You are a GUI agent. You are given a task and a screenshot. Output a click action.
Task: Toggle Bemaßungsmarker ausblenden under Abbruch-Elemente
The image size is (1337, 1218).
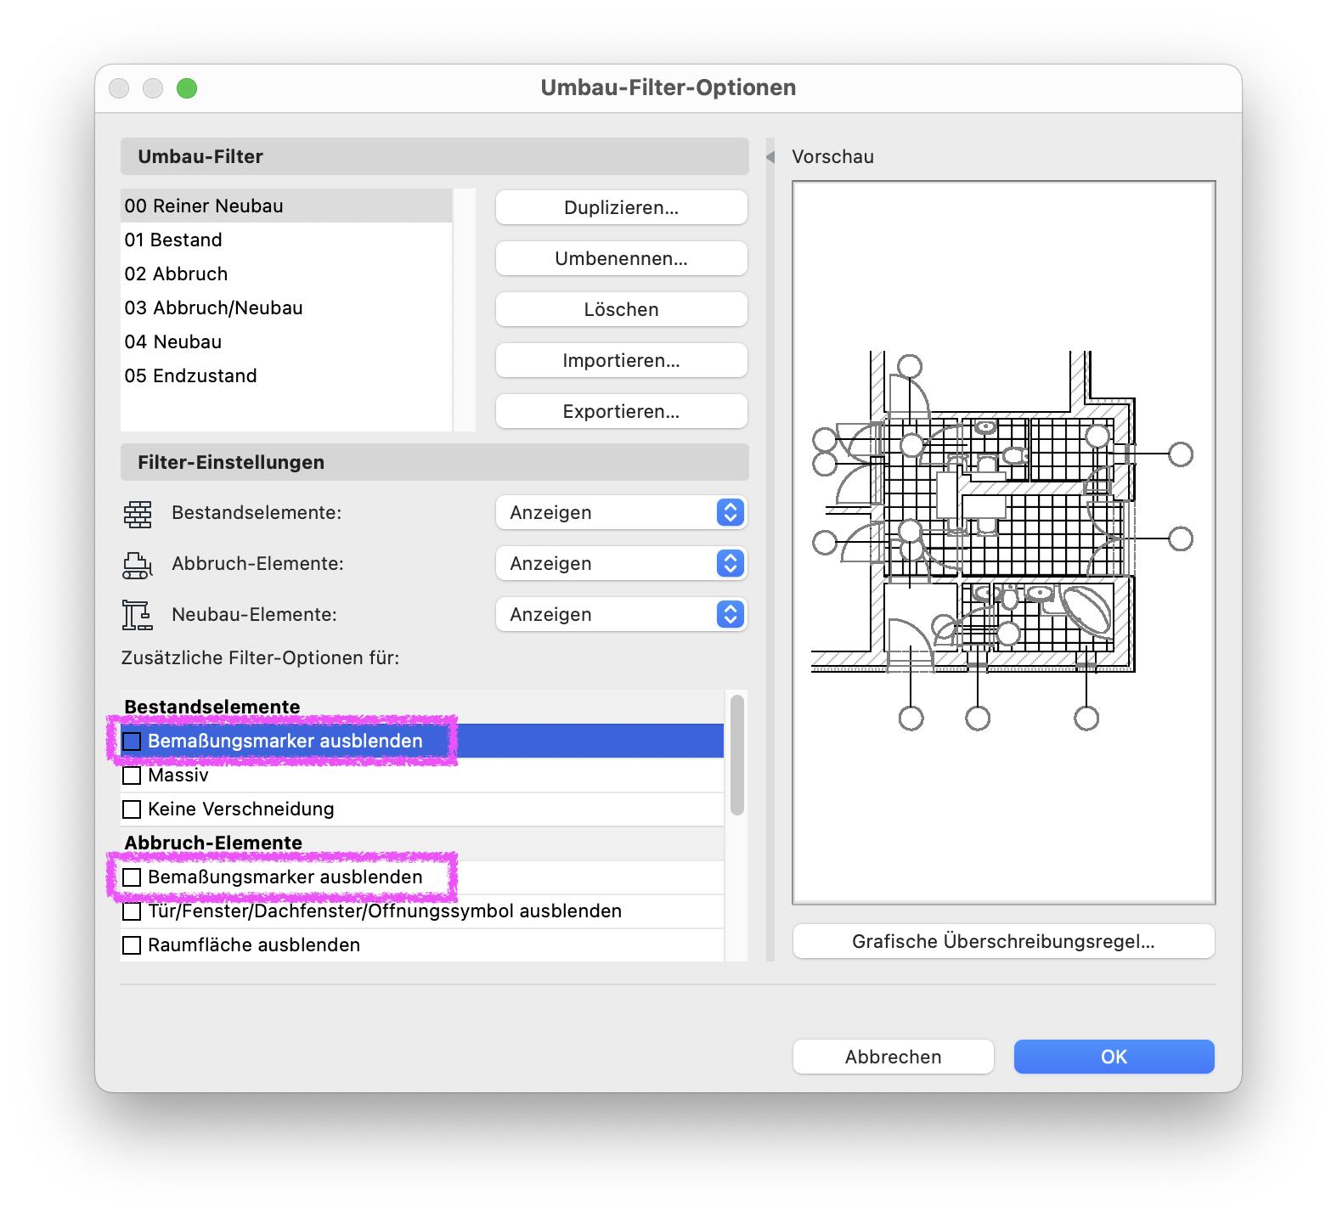(x=132, y=877)
